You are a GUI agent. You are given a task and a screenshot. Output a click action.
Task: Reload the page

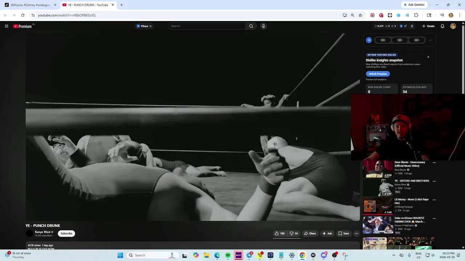[x=23, y=15]
